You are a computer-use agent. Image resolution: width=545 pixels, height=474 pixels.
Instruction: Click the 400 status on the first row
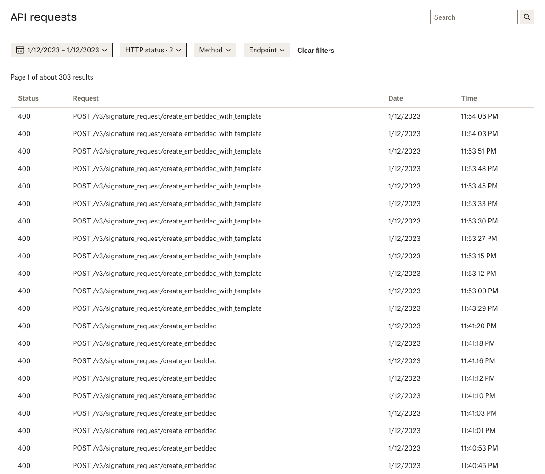click(24, 116)
